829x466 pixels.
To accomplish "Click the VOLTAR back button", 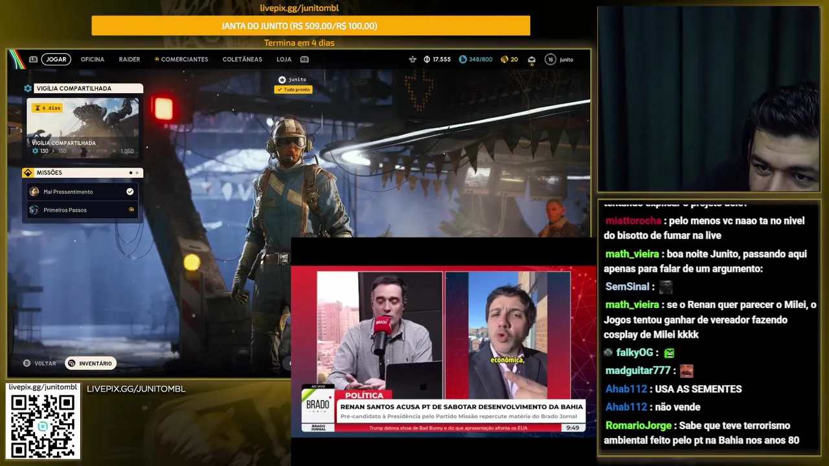I will [40, 364].
